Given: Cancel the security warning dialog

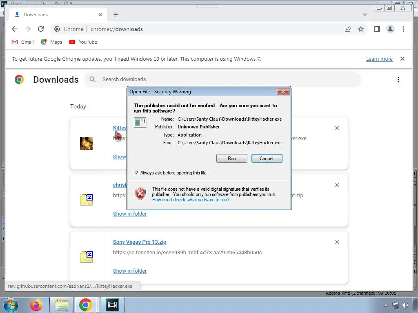Looking at the screenshot, I should [x=267, y=159].
